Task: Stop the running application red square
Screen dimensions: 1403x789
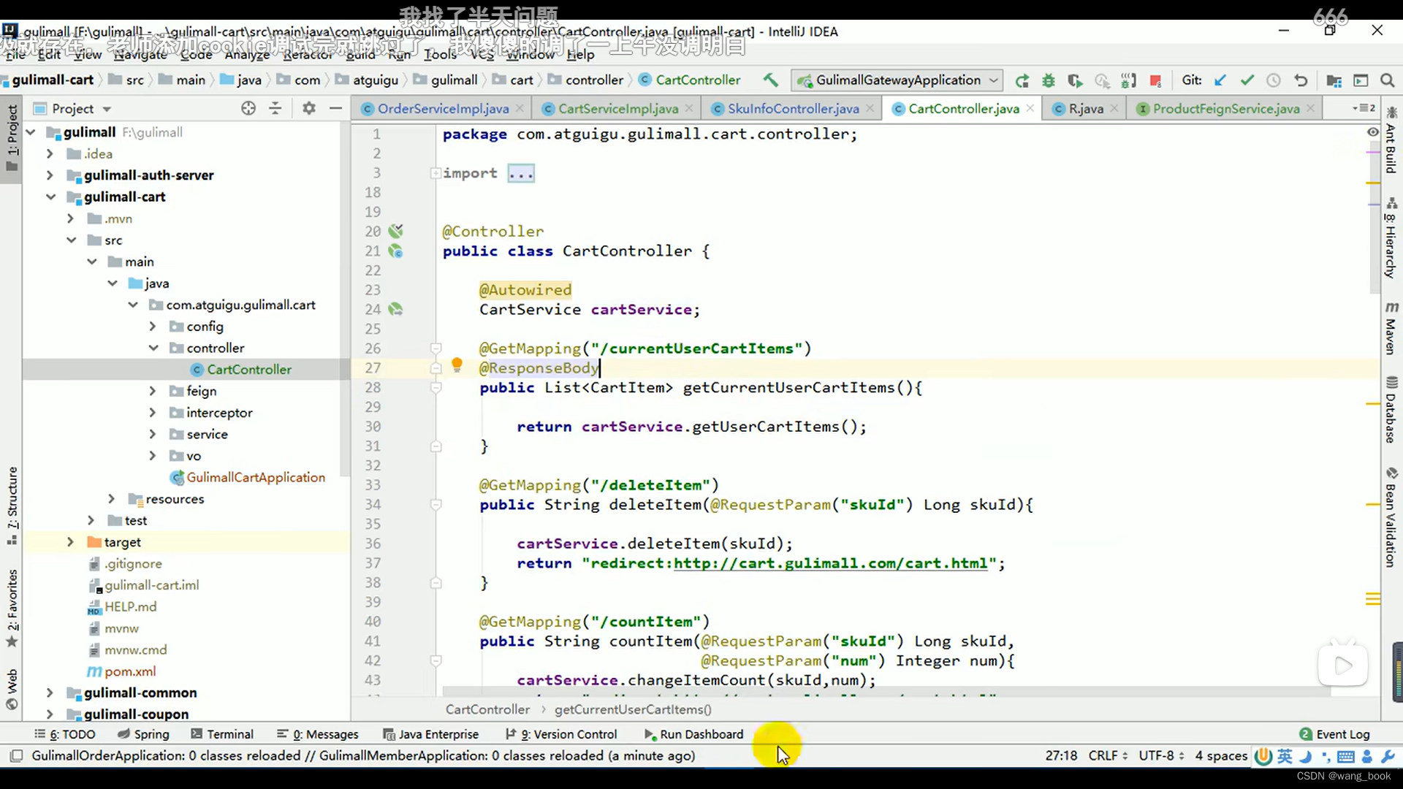Action: coord(1155,80)
